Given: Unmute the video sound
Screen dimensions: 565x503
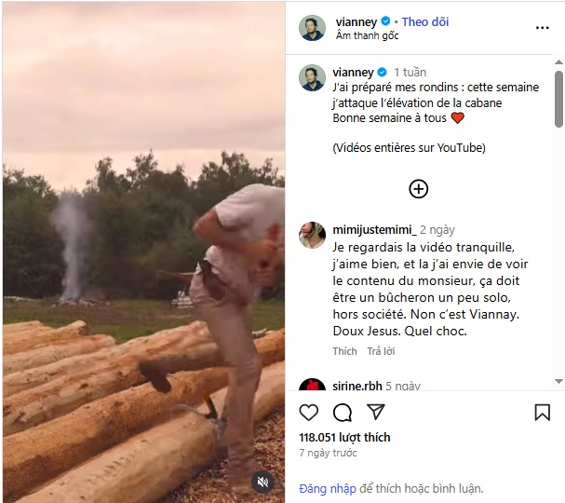Looking at the screenshot, I should [263, 482].
